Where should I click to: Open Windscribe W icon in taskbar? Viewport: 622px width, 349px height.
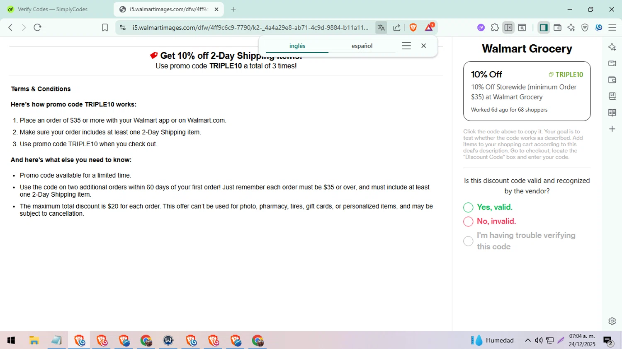pyautogui.click(x=168, y=340)
